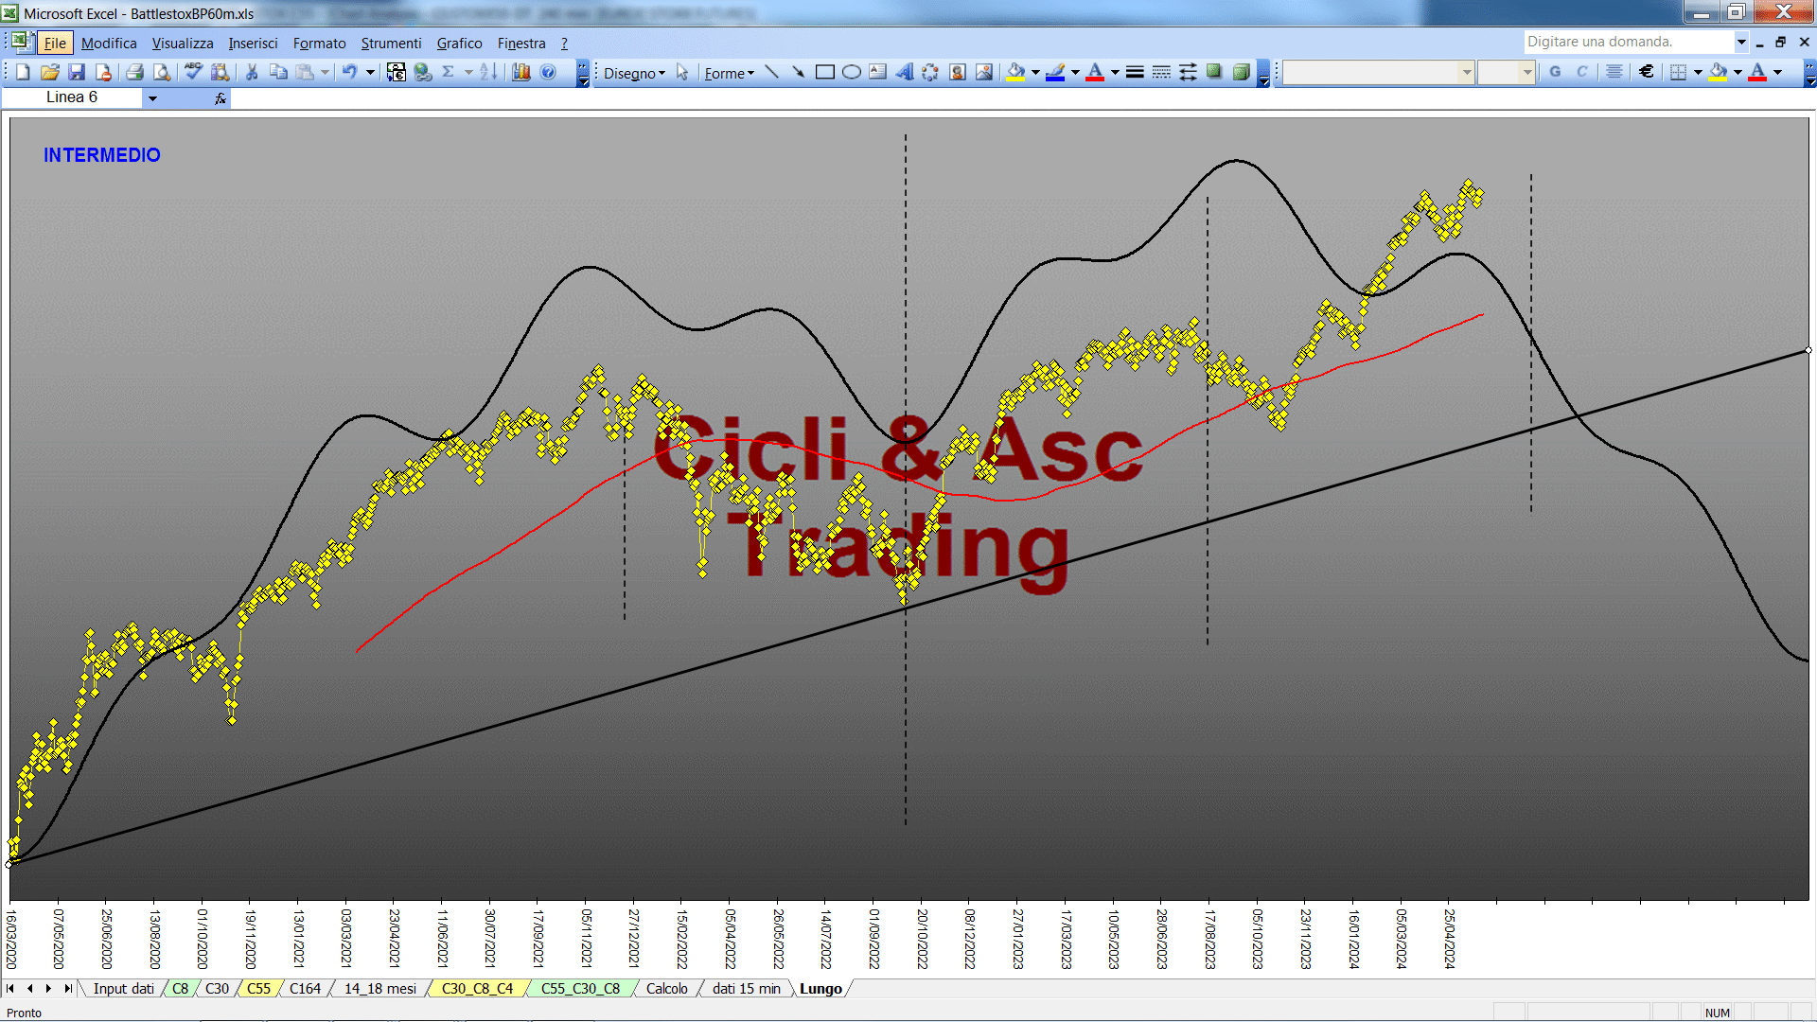Click the Shadow Style icon

point(1214,72)
